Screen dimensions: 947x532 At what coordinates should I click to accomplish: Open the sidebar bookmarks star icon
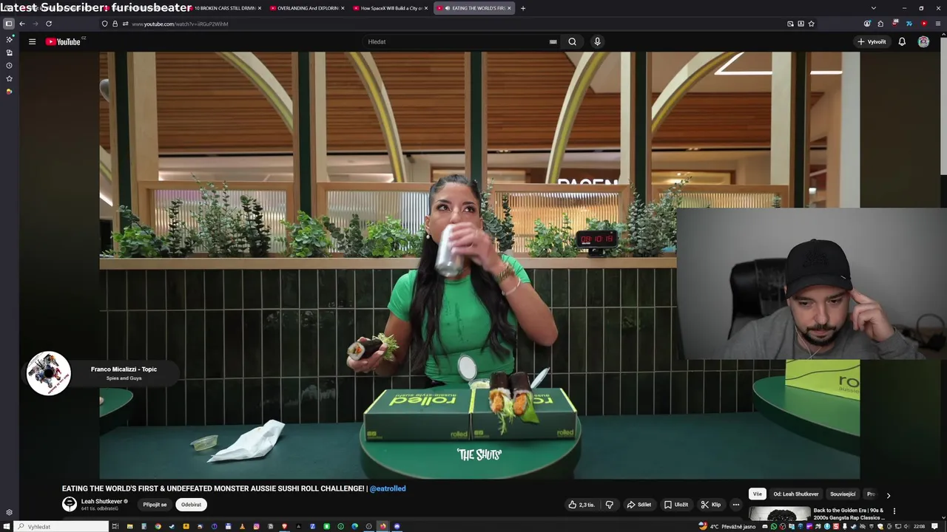(9, 78)
